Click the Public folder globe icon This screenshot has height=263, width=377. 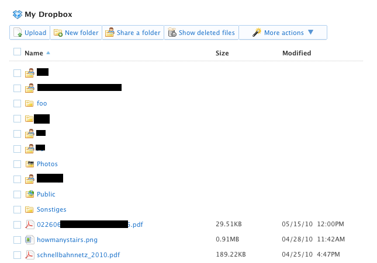click(x=29, y=194)
